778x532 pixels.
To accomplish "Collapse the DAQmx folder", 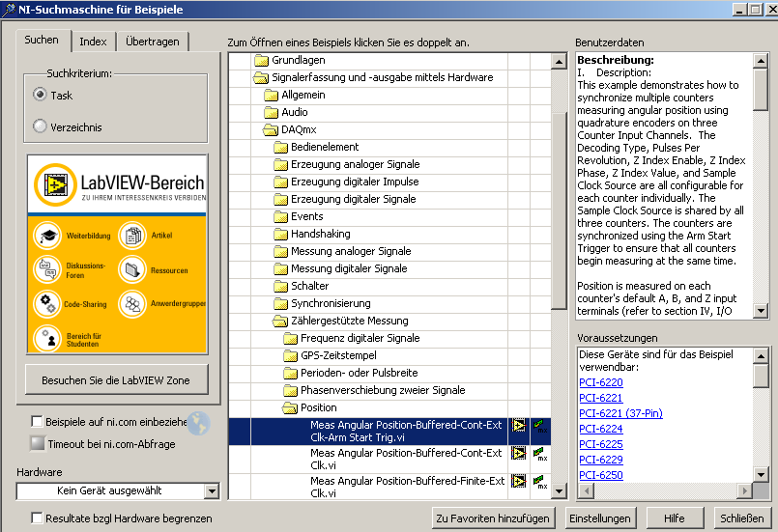I will click(x=271, y=130).
